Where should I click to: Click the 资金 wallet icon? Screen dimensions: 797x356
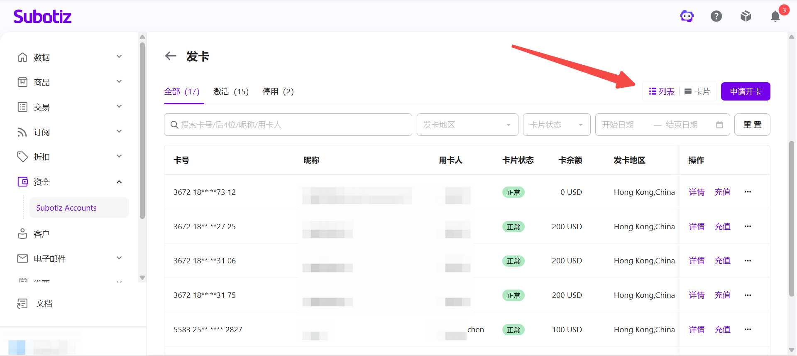22,182
